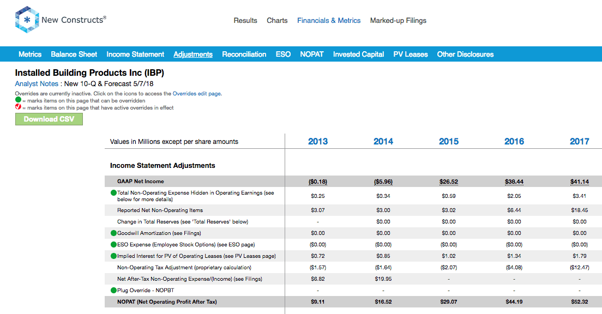Viewport: 602px width, 314px height.
Task: Click 2017 GAAP Net Income value $41.14
Action: pos(579,182)
